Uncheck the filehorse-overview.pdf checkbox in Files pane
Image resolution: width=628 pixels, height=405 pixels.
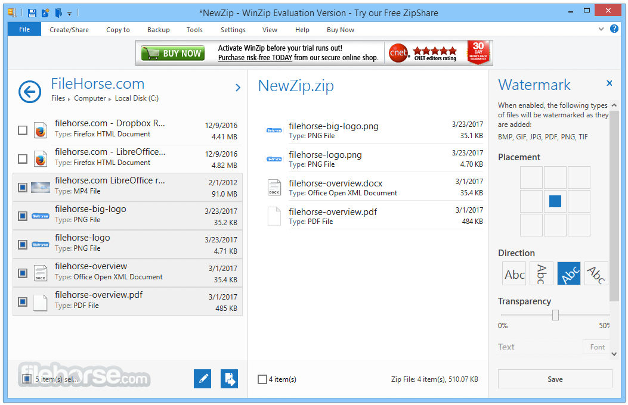(x=23, y=302)
